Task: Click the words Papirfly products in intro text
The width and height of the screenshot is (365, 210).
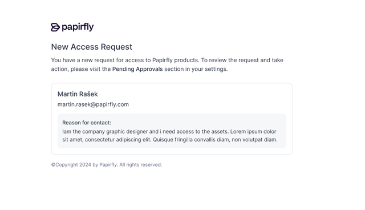Action: click(x=176, y=60)
